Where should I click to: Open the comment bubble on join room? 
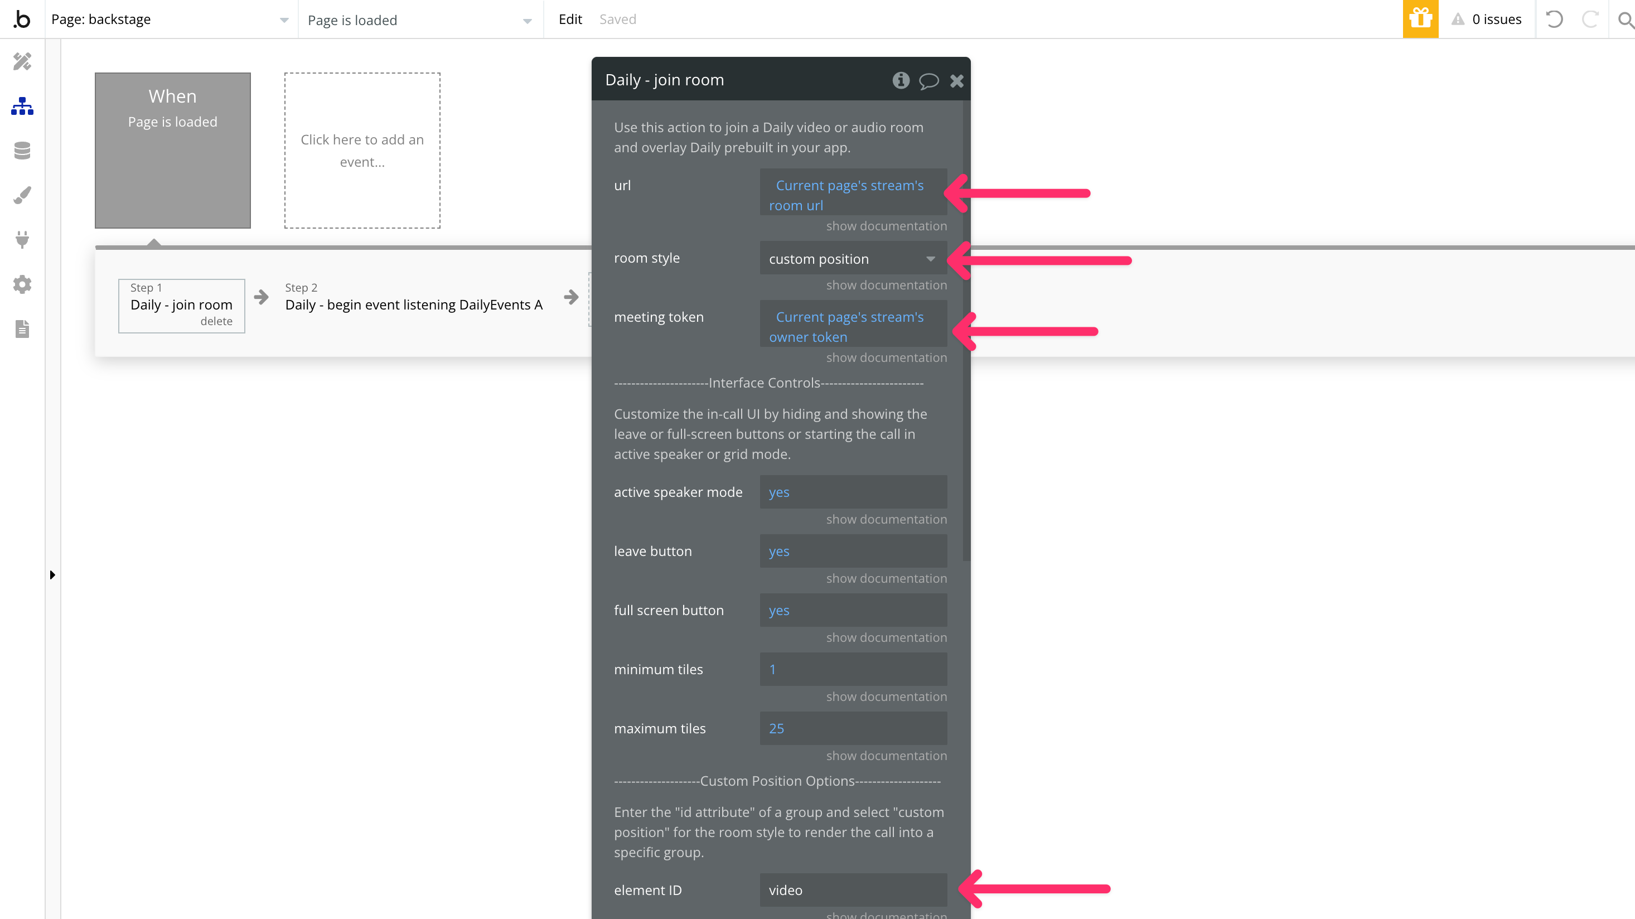pyautogui.click(x=928, y=81)
